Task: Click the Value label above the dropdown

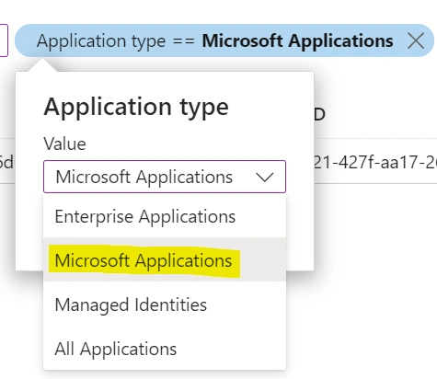Action: click(64, 144)
